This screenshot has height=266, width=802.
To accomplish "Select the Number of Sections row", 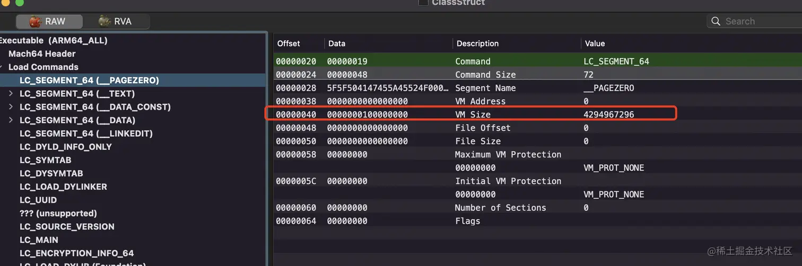I will (x=538, y=207).
